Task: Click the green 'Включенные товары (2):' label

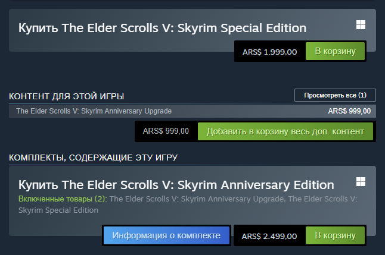Action: 63,199
